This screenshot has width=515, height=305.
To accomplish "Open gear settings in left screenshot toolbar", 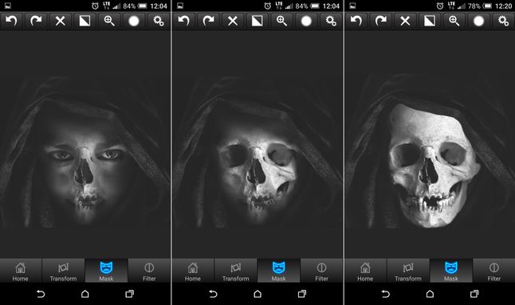I will (x=159, y=21).
